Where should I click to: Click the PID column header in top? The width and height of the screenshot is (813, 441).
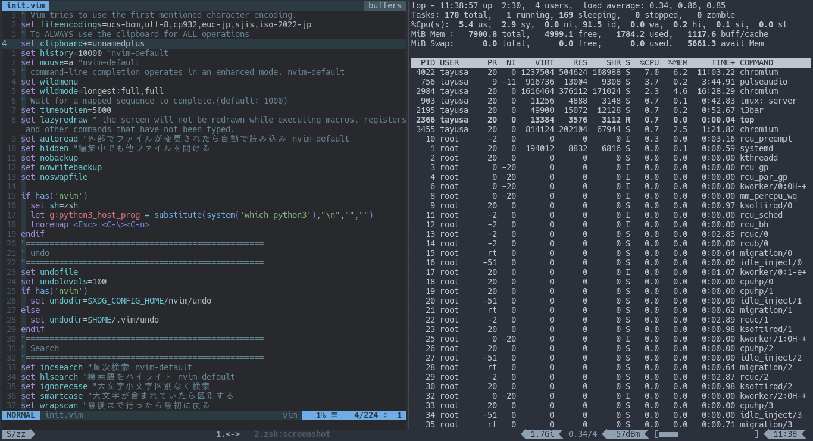point(428,62)
